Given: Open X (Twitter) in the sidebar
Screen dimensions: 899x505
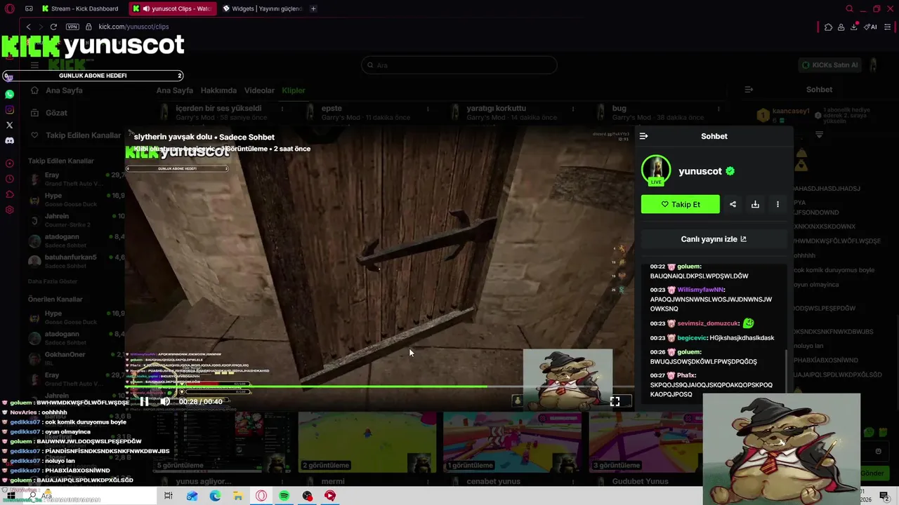Looking at the screenshot, I should click(x=9, y=125).
